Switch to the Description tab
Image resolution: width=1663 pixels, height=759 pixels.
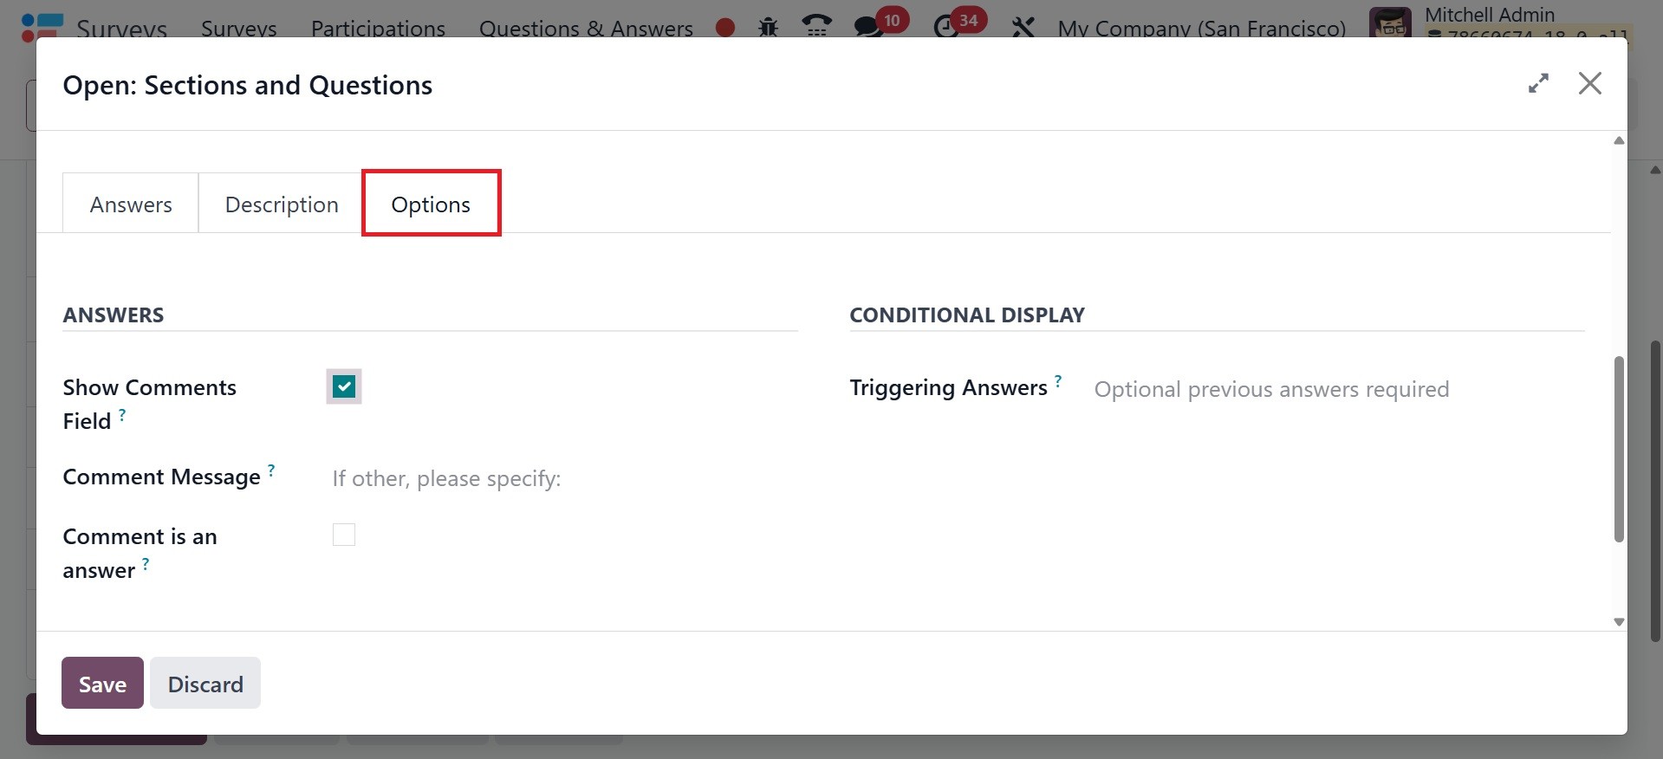pos(282,204)
